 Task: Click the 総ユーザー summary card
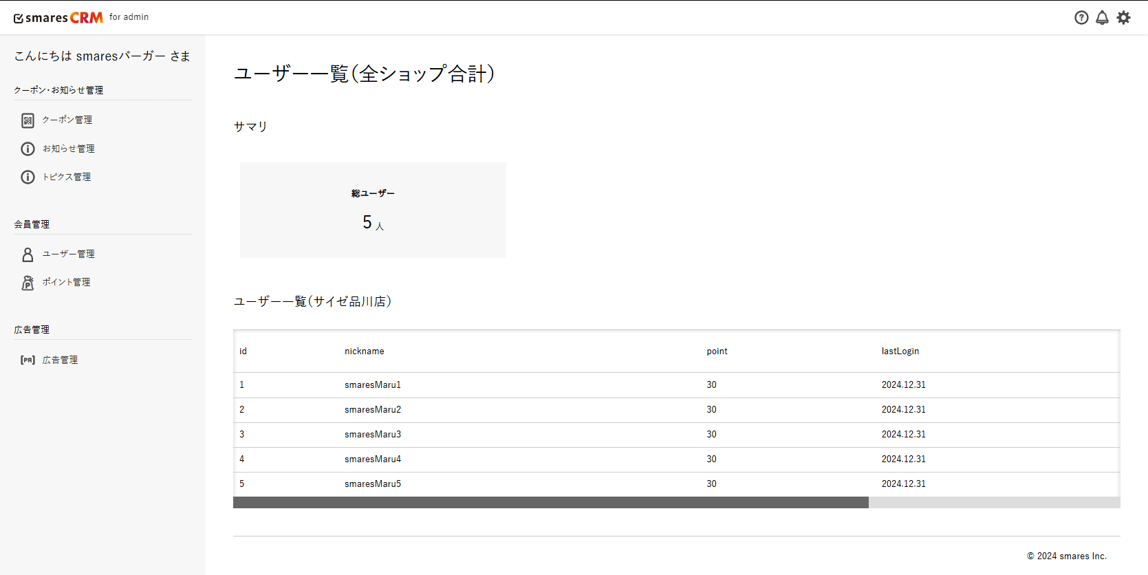[373, 210]
